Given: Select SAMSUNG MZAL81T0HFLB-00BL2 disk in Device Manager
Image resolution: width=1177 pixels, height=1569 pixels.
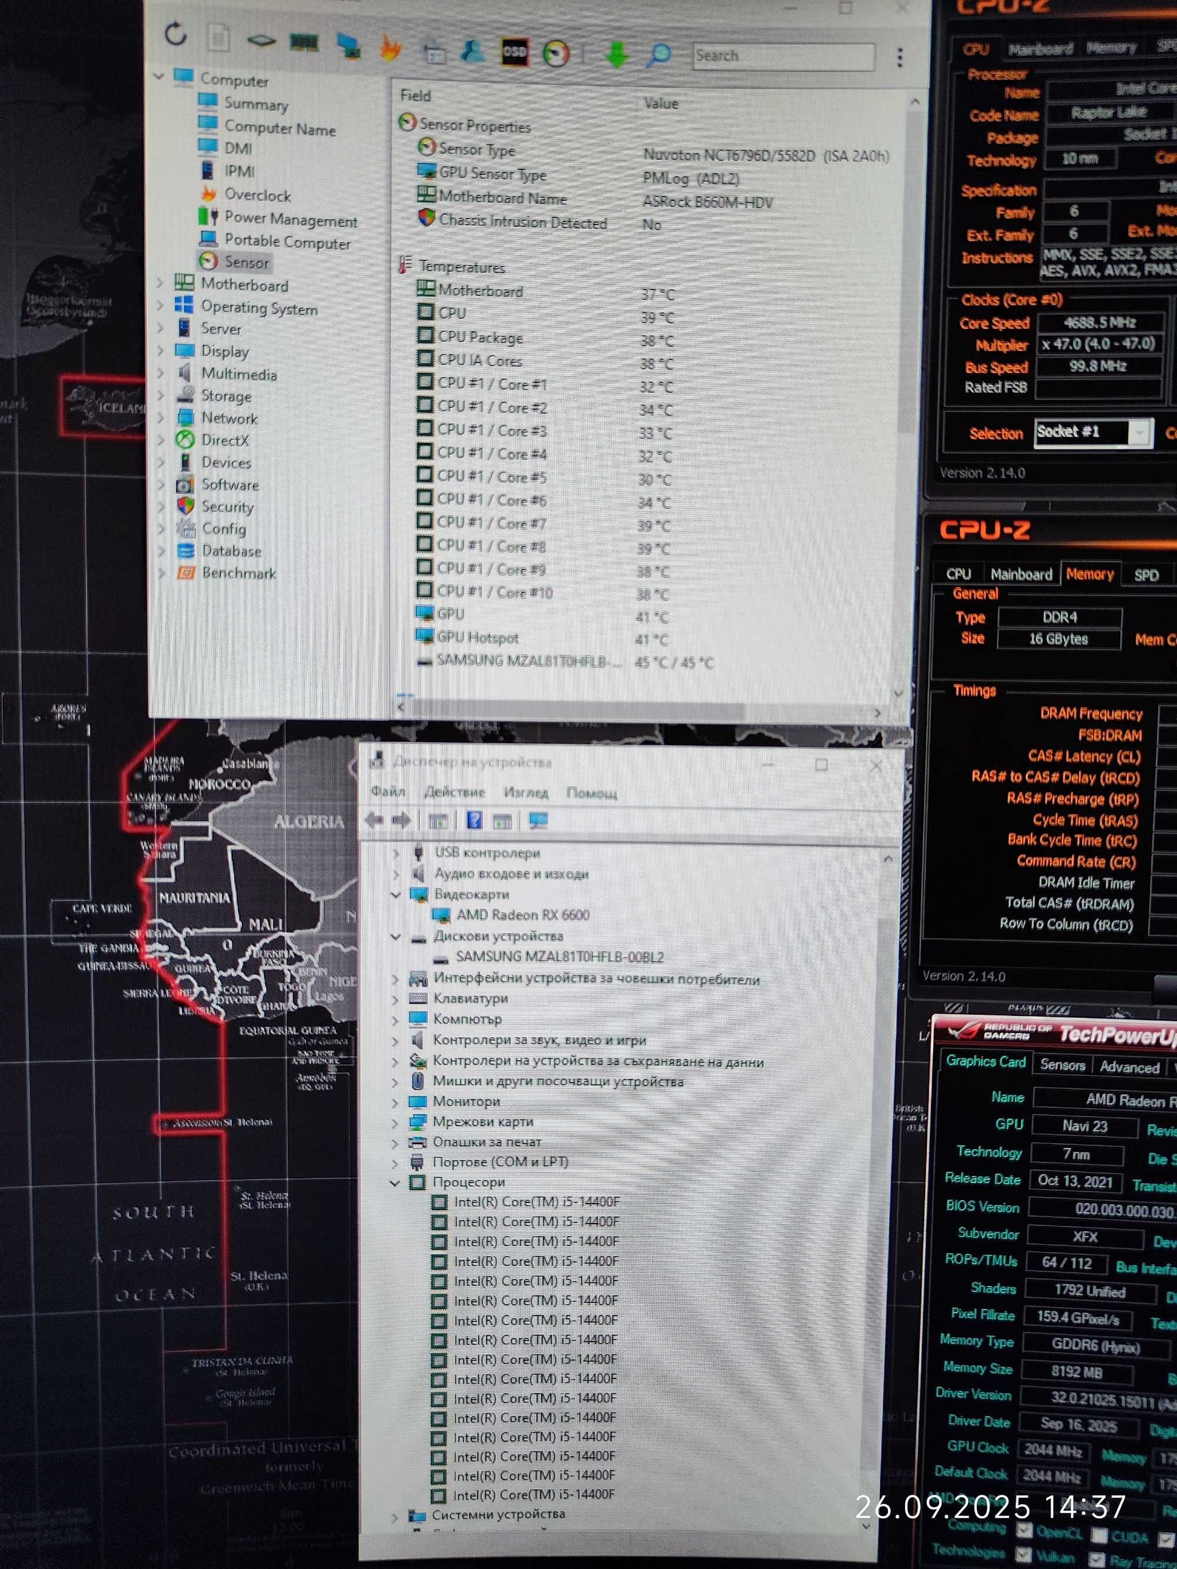Looking at the screenshot, I should 560,957.
